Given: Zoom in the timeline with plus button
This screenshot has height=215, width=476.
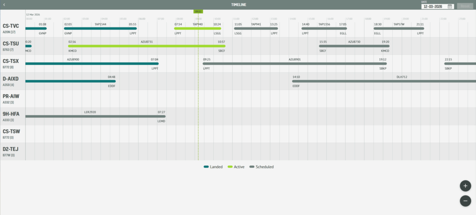Looking at the screenshot, I should click(465, 186).
